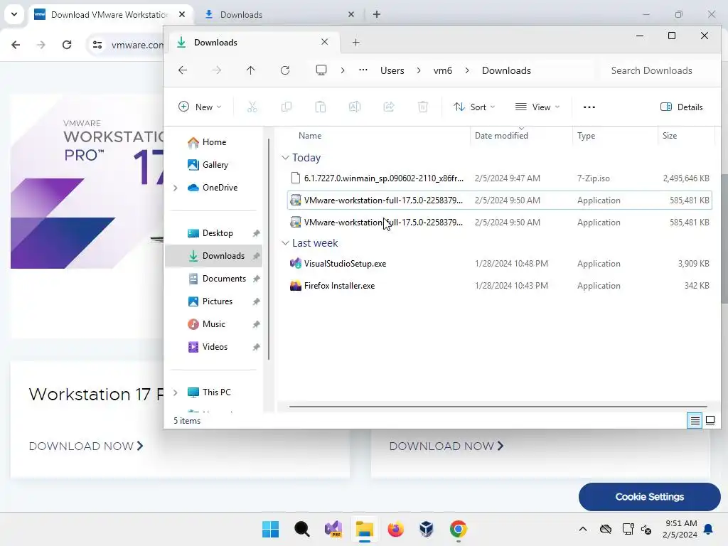The height and width of the screenshot is (546, 728).
Task: Expand the OneDrive tree node
Action: tap(175, 188)
